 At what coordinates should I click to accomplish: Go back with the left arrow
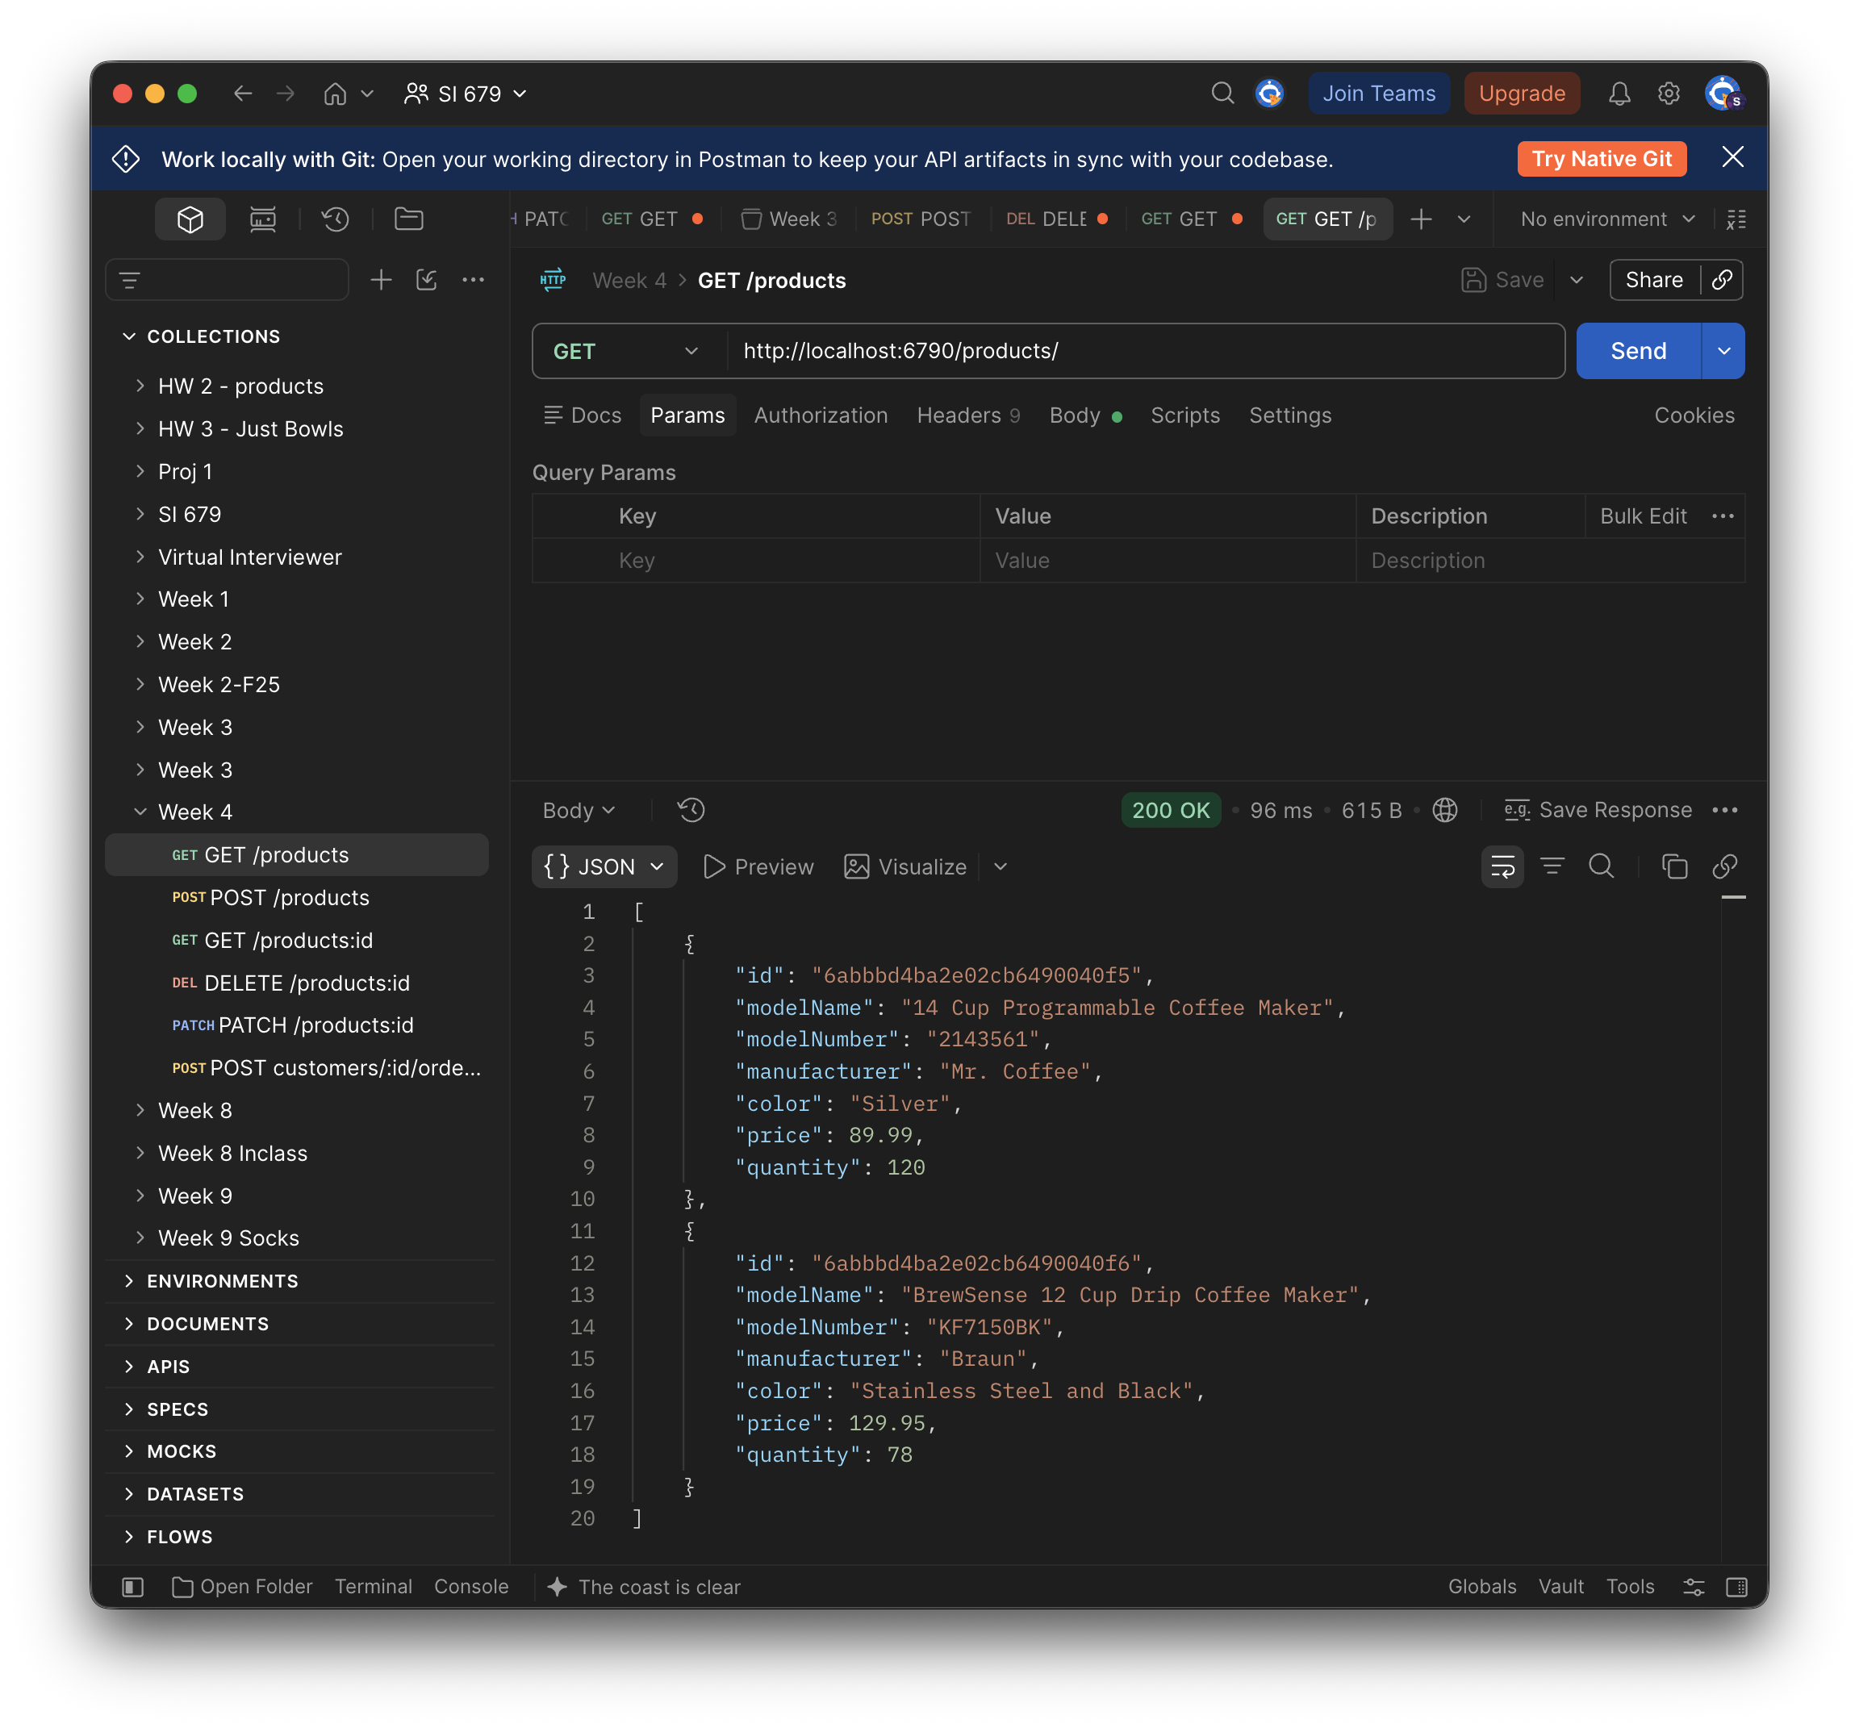[242, 94]
